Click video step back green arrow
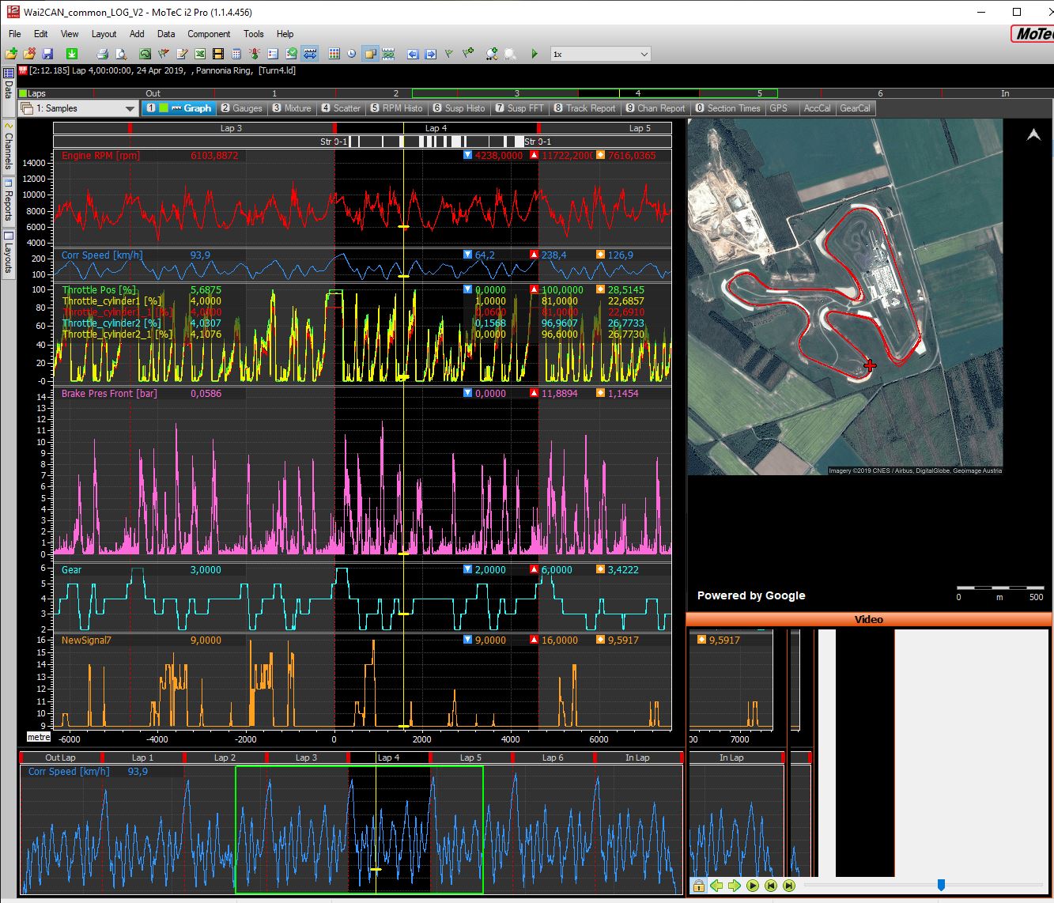 [716, 886]
